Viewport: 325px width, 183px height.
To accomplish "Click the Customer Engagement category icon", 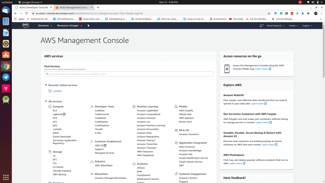I will 176,174.
